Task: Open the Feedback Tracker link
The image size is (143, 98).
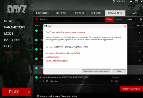Action: 52,57
